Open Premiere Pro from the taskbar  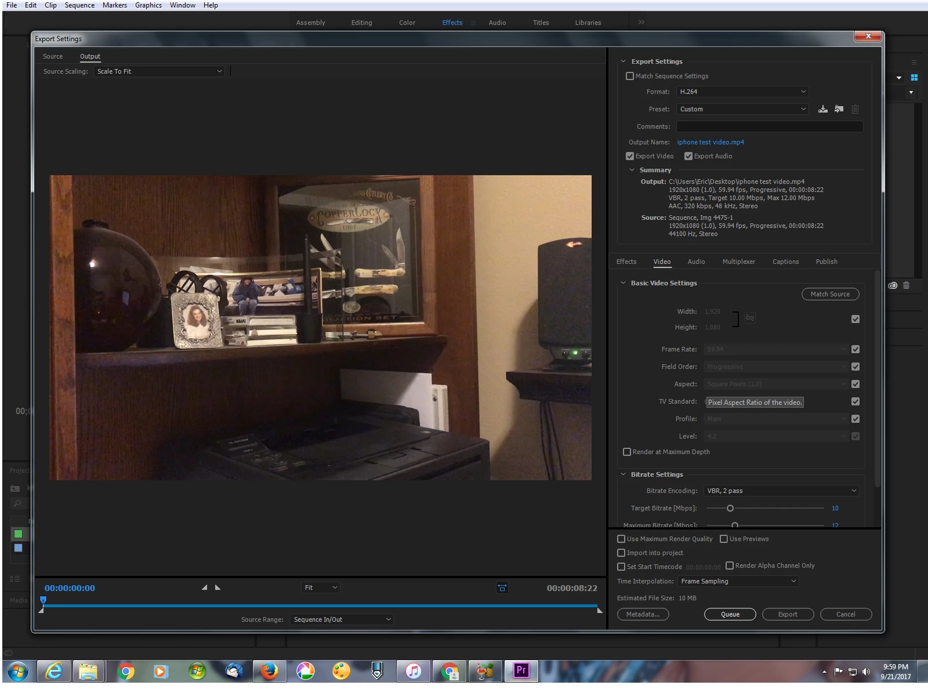(x=521, y=671)
